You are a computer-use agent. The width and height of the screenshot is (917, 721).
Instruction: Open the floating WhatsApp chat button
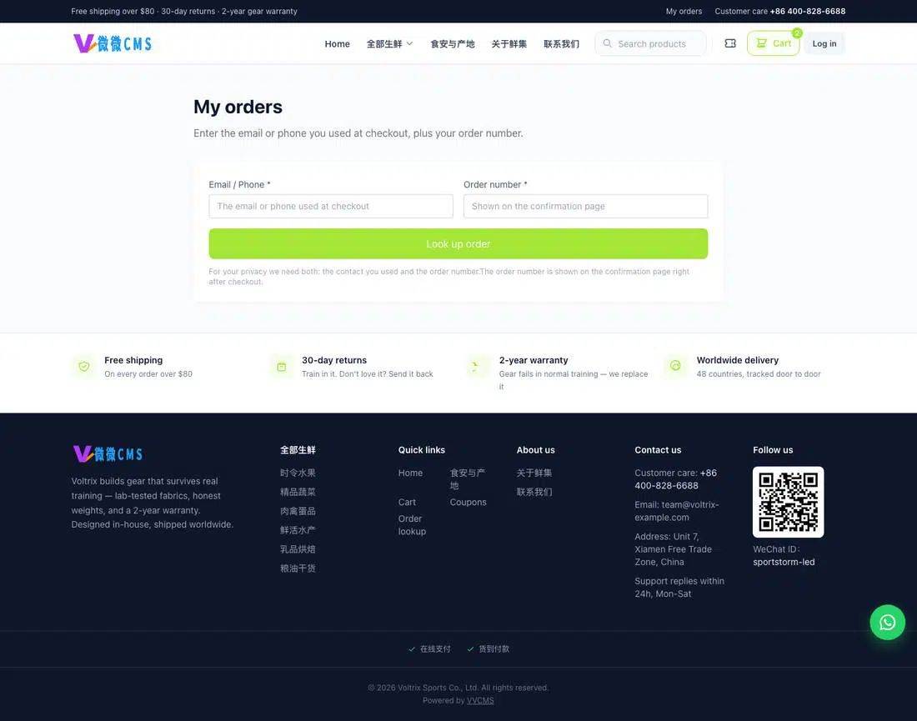[x=887, y=622]
